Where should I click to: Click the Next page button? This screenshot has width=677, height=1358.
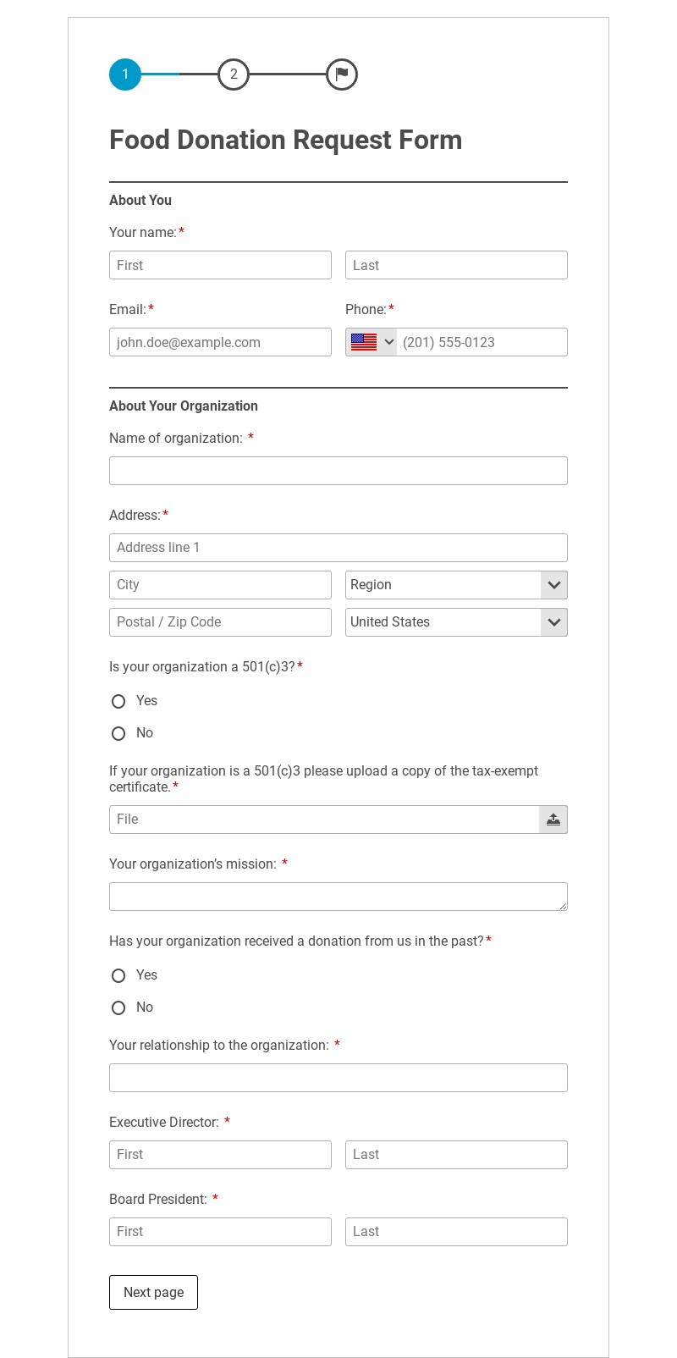153,1292
